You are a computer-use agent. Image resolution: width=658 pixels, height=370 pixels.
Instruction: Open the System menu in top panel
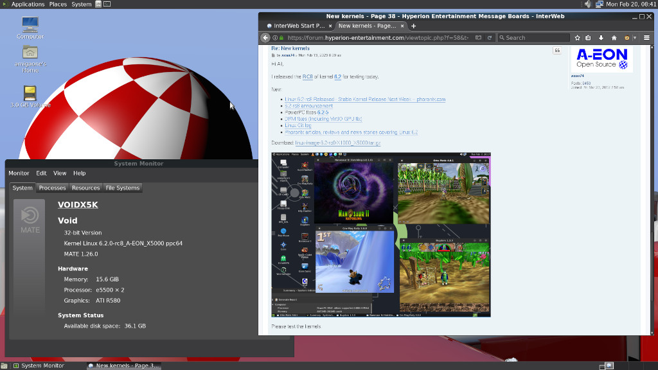[82, 4]
